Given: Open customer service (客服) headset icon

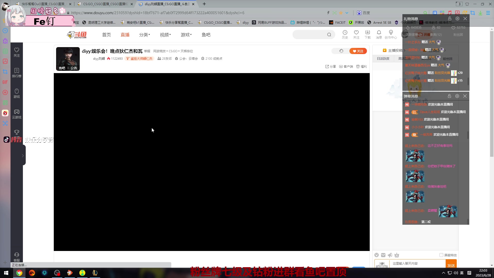Looking at the screenshot, I should click(17, 257).
